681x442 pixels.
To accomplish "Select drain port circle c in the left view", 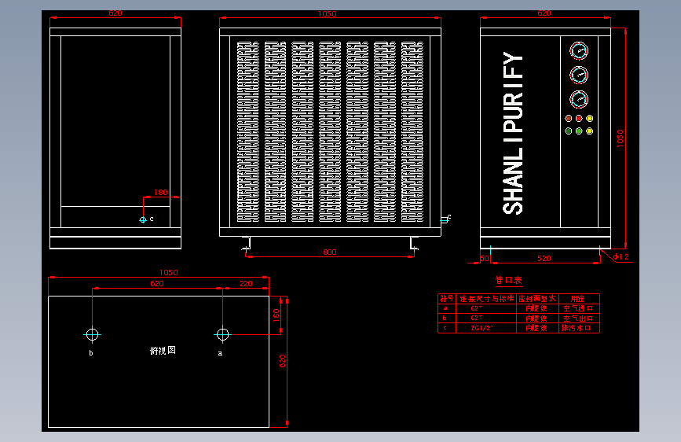I will [143, 219].
